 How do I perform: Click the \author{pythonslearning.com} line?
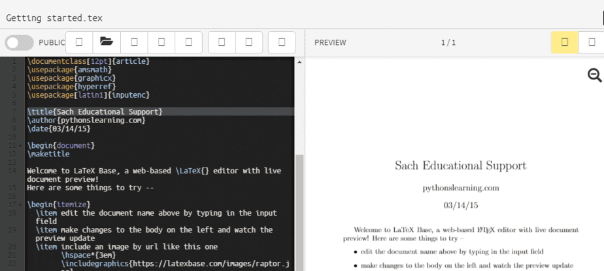click(x=86, y=120)
